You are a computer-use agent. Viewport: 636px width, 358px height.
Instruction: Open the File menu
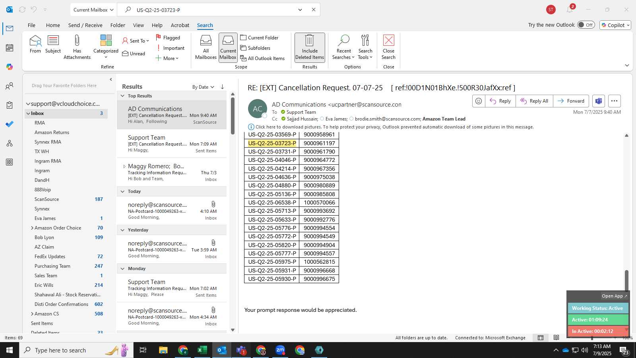[x=31, y=25]
